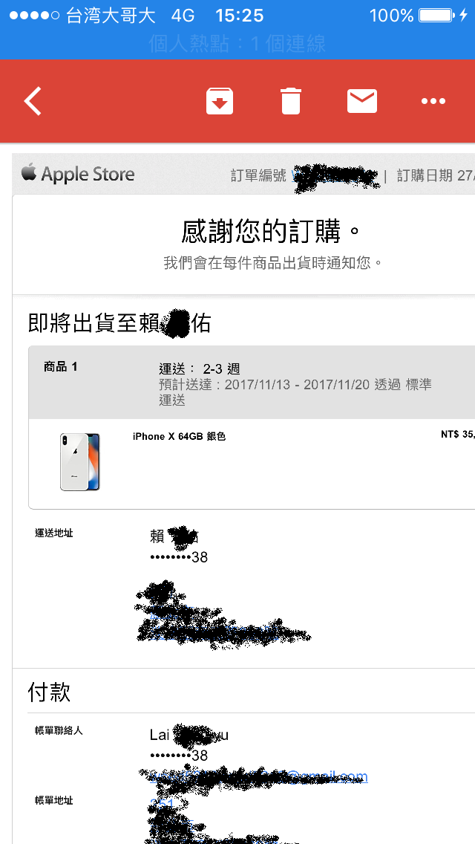Open the iPhone X product thumbnail image

coord(79,461)
